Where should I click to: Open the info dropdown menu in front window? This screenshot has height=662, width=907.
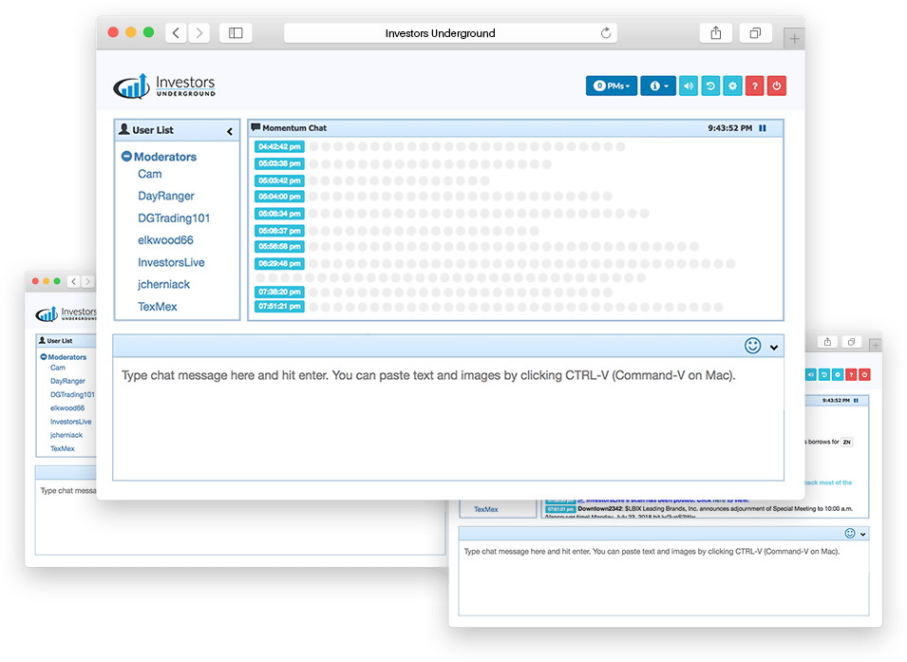tap(658, 85)
